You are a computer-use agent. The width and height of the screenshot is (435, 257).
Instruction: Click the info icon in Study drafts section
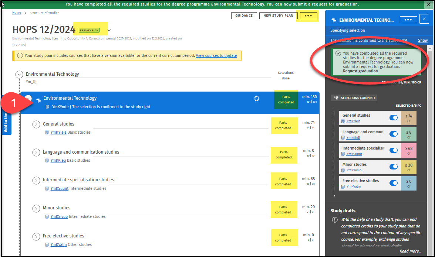(x=335, y=220)
